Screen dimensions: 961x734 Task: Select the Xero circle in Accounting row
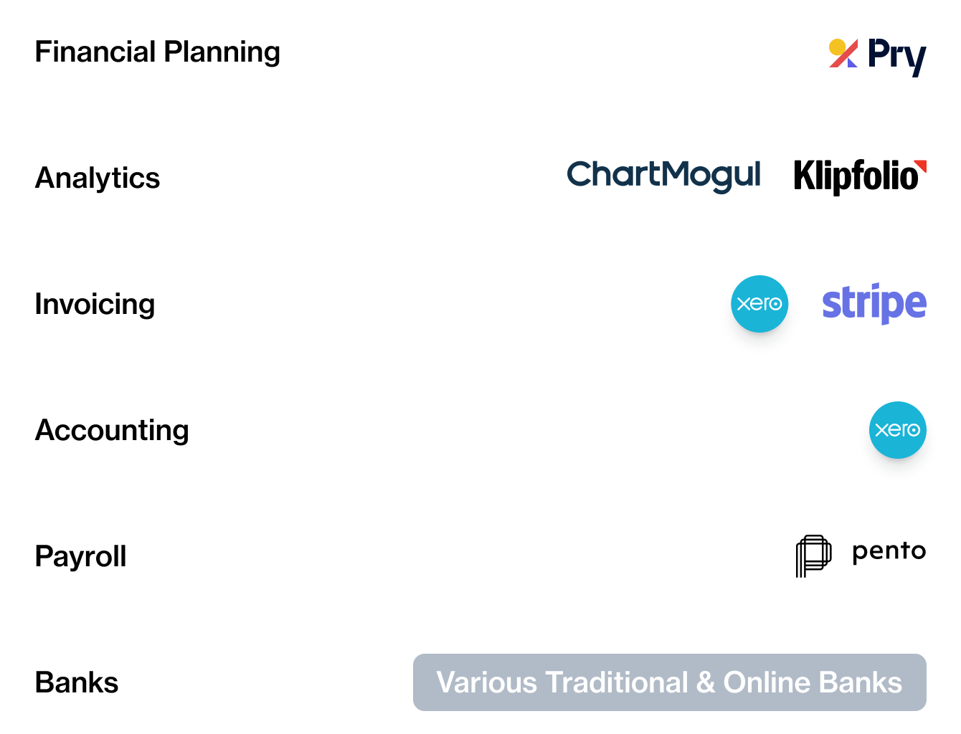point(898,430)
